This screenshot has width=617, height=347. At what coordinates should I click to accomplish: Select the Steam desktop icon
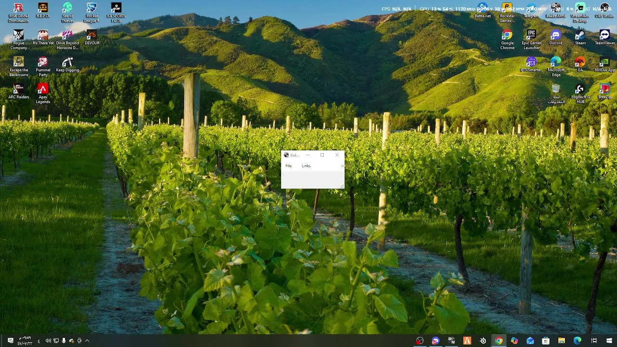[580, 38]
